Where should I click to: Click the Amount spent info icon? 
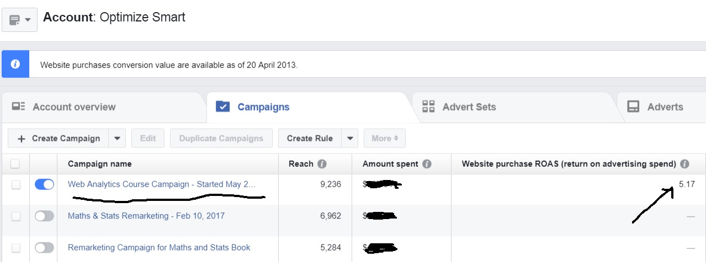tap(427, 164)
